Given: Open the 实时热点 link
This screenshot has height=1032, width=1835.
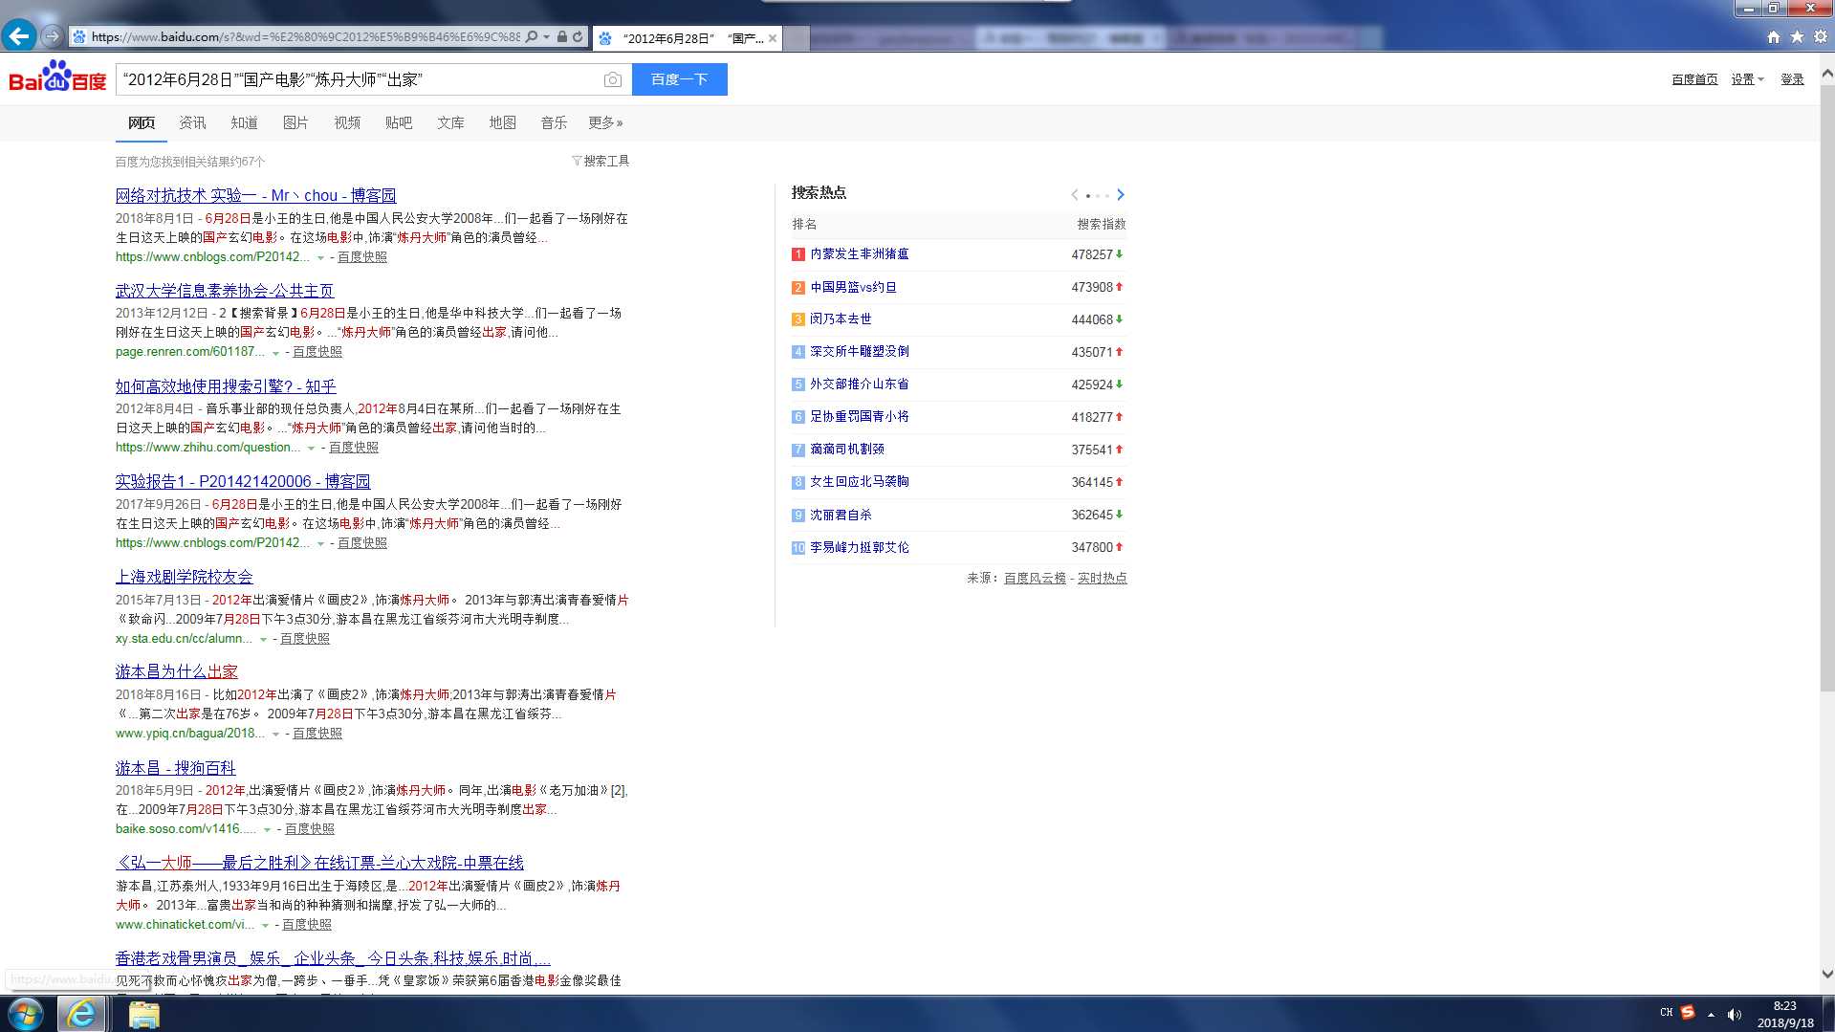Looking at the screenshot, I should click(x=1103, y=578).
